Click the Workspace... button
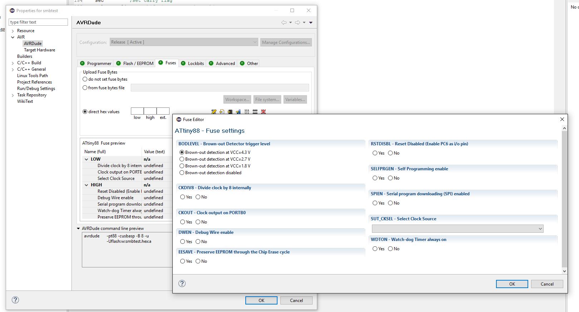Viewport: 579px width, 312px height. (x=237, y=100)
